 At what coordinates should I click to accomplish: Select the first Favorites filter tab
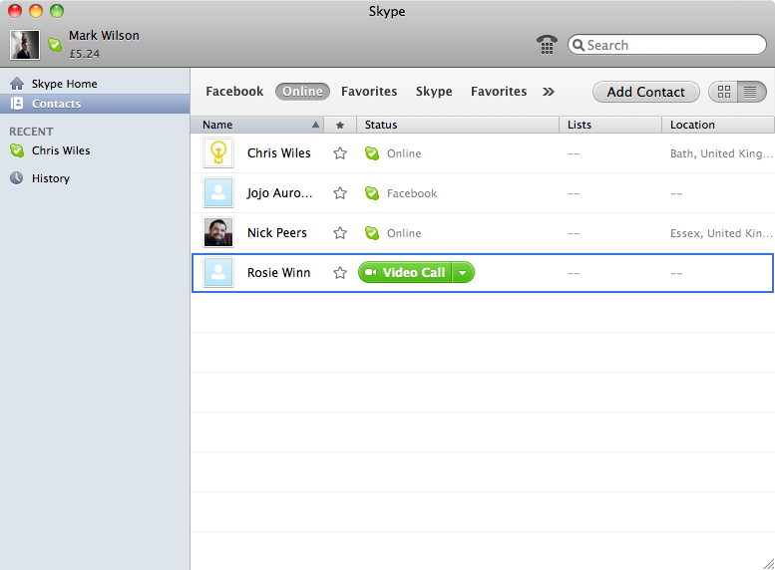369,92
